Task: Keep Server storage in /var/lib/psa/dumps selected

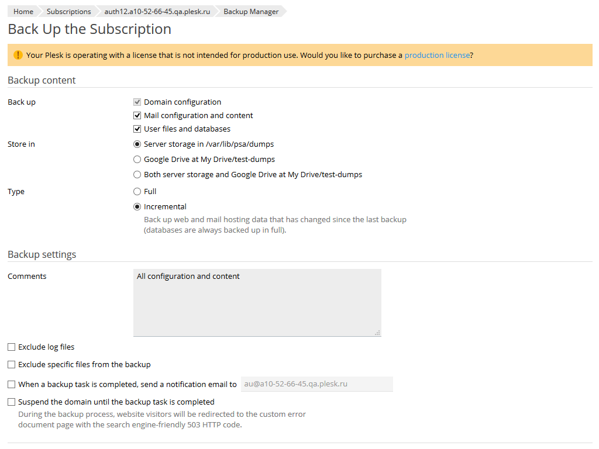Action: coord(137,143)
